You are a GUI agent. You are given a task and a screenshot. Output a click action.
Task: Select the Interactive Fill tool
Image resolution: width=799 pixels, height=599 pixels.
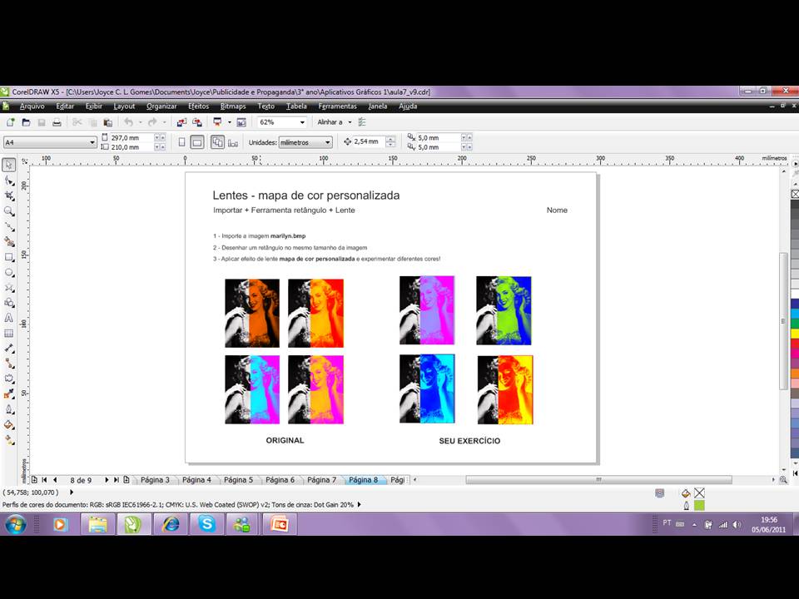(x=9, y=439)
